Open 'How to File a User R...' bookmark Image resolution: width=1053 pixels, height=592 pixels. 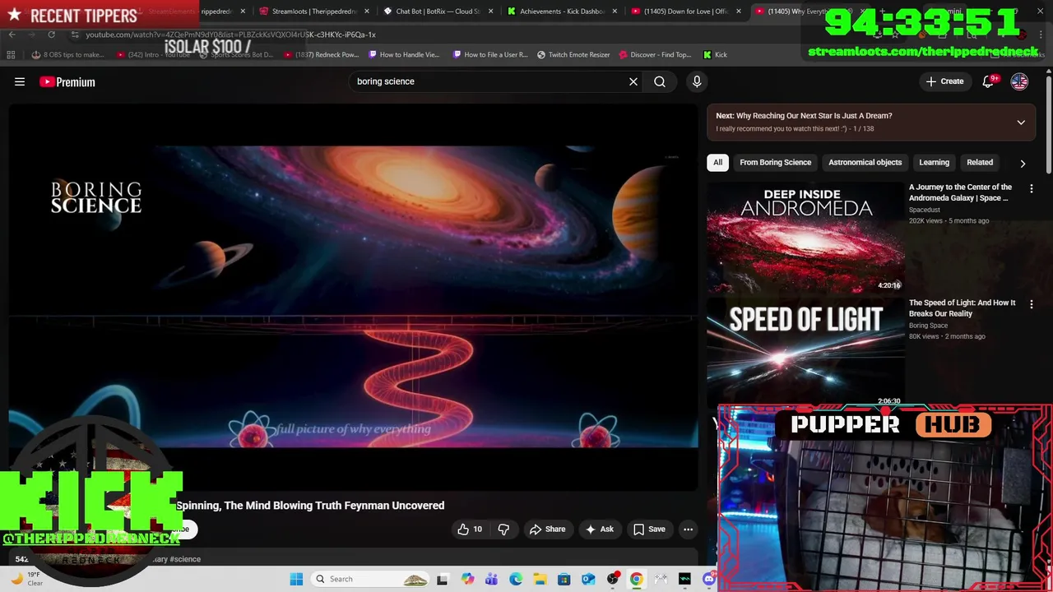(490, 55)
